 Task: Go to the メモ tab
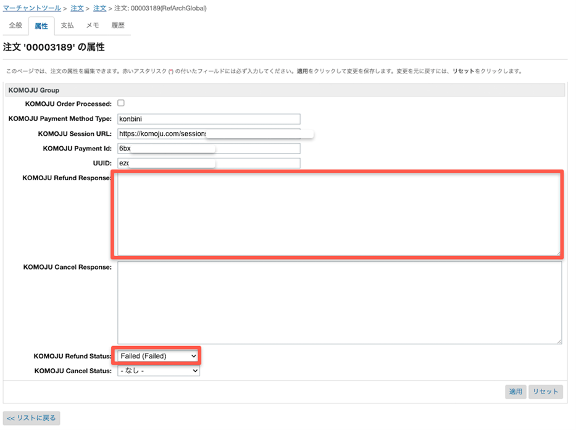pos(93,26)
